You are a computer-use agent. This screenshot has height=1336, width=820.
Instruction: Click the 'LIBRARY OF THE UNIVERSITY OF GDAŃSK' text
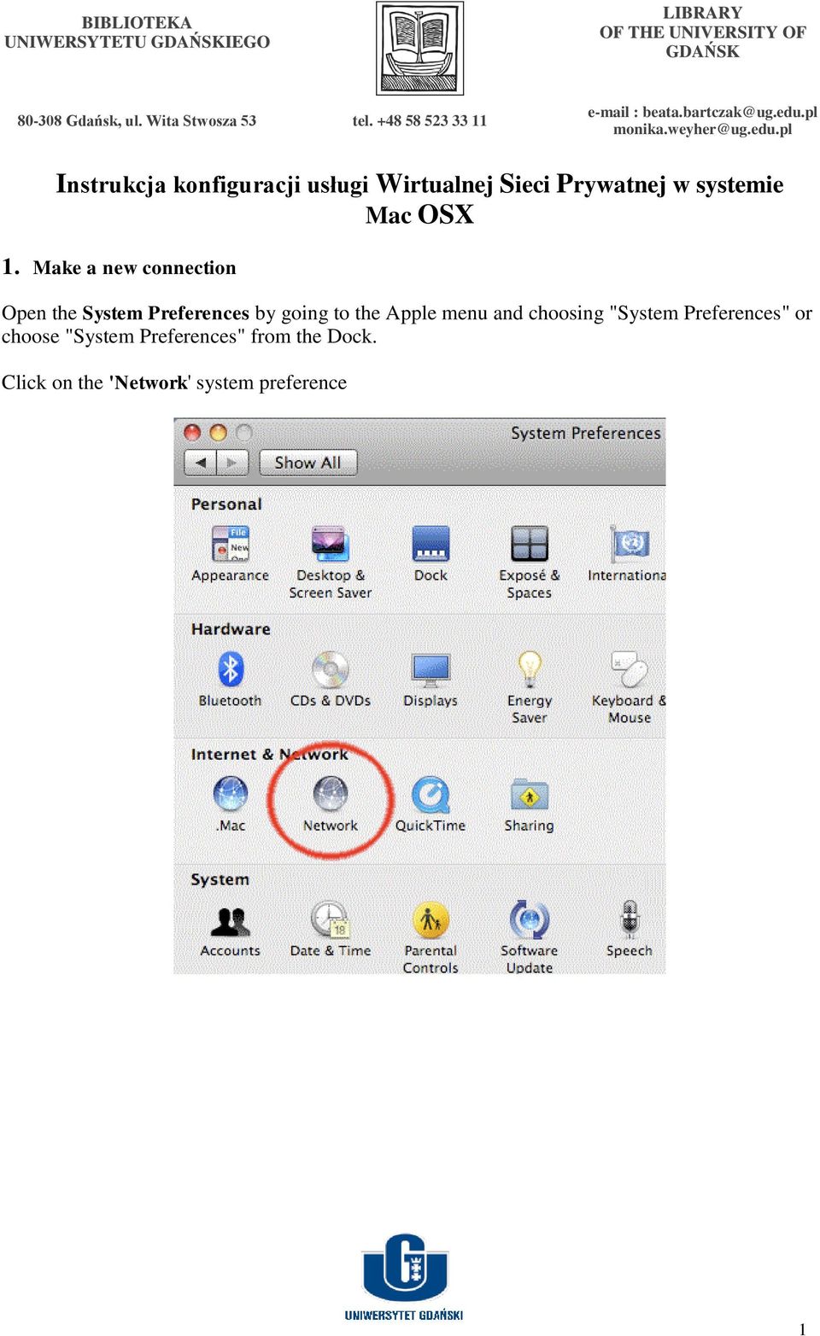tap(702, 32)
